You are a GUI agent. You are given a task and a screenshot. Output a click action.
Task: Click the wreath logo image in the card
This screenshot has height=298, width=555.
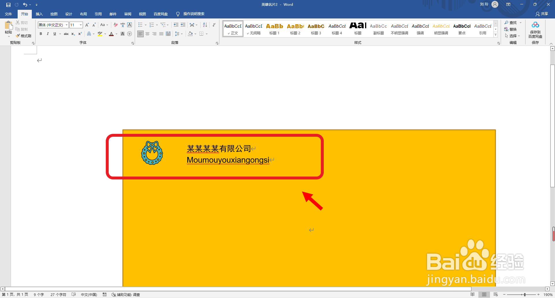(x=152, y=153)
